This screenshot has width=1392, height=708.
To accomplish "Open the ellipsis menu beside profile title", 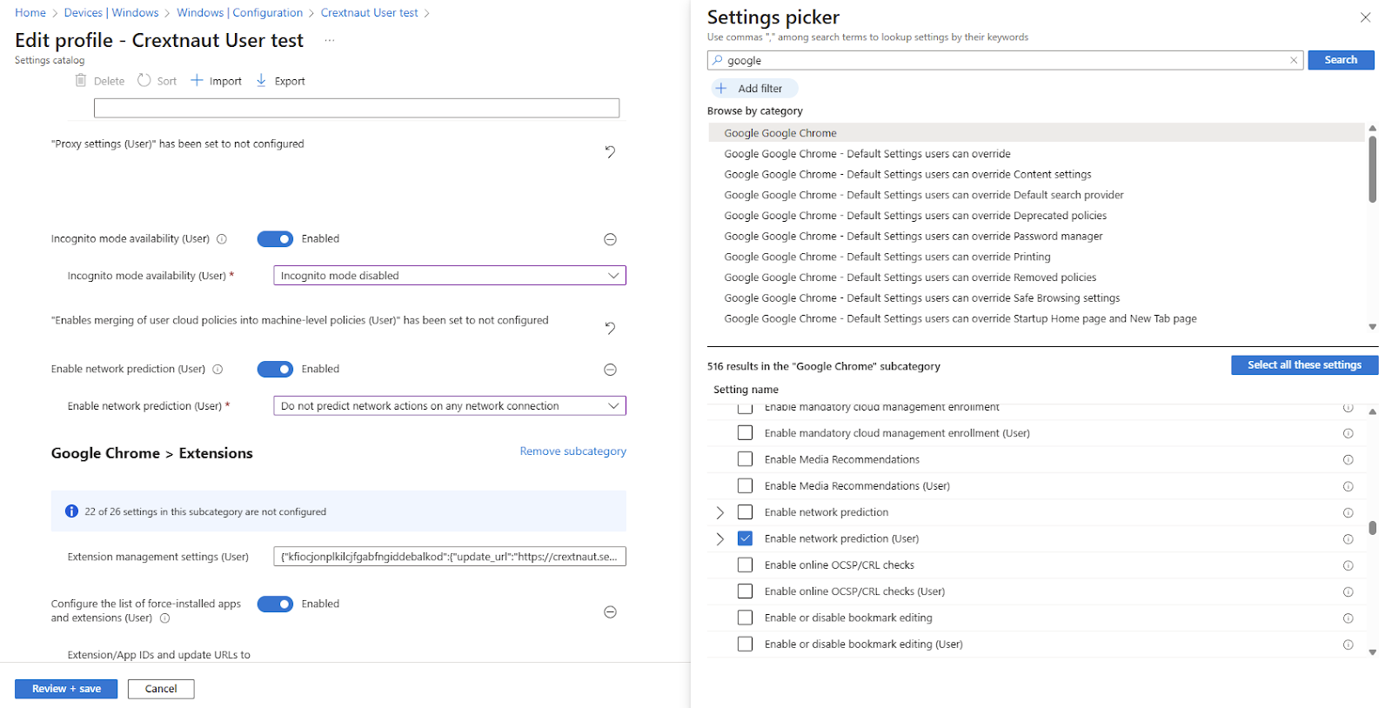I will tap(330, 40).
